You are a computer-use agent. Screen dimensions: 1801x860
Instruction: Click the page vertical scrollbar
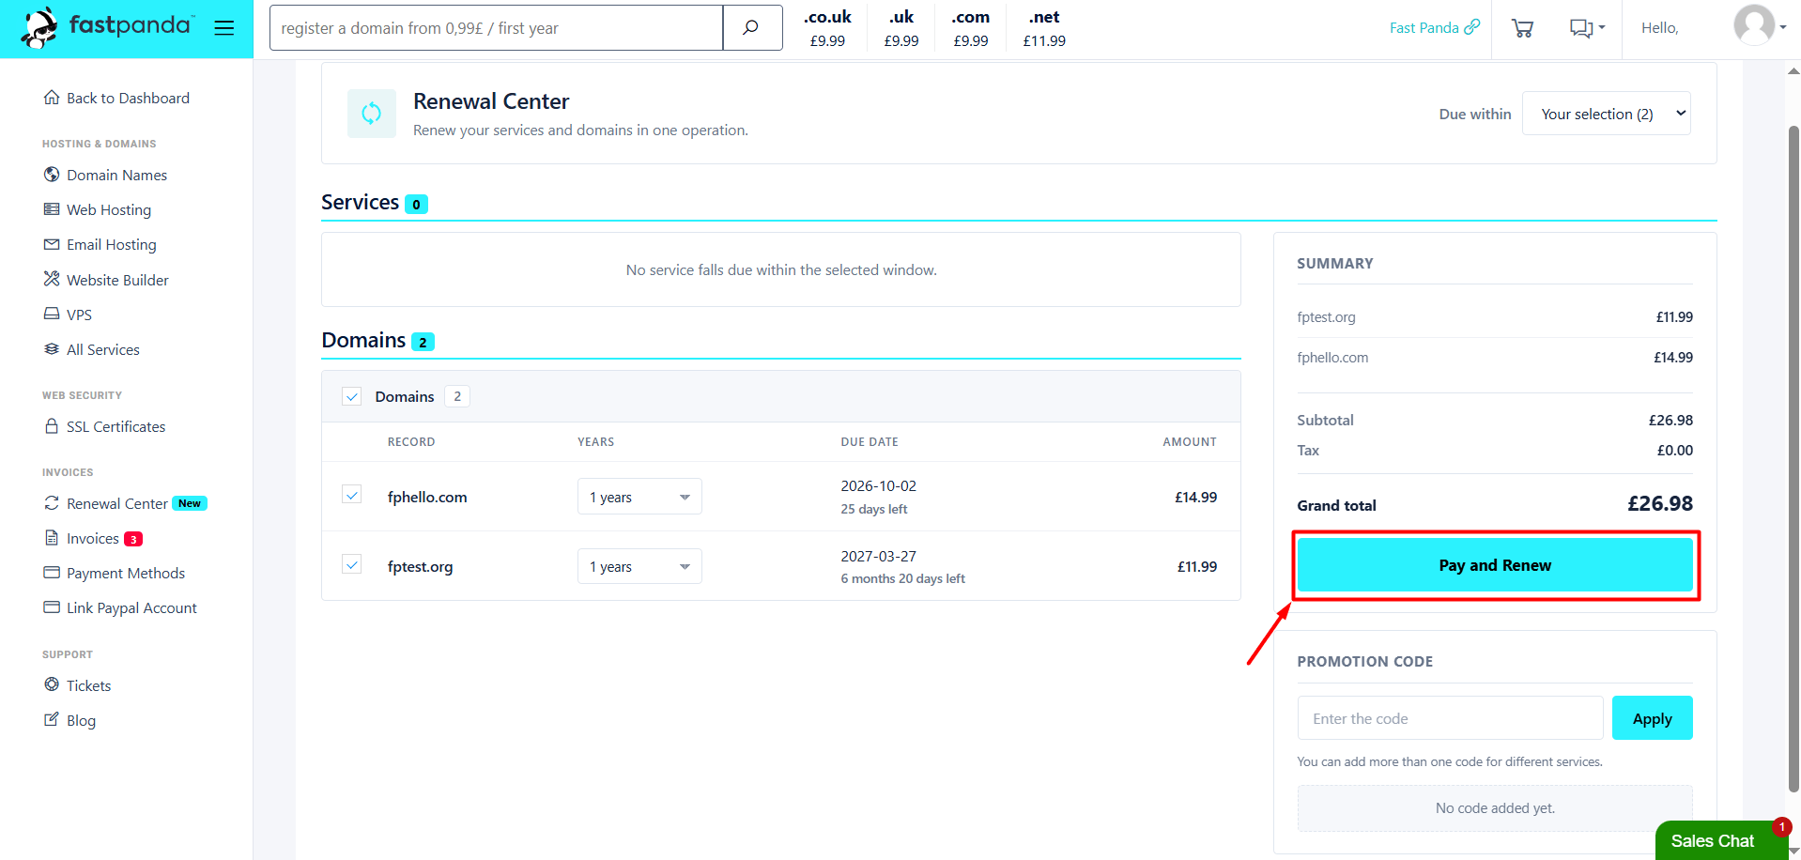1793,460
